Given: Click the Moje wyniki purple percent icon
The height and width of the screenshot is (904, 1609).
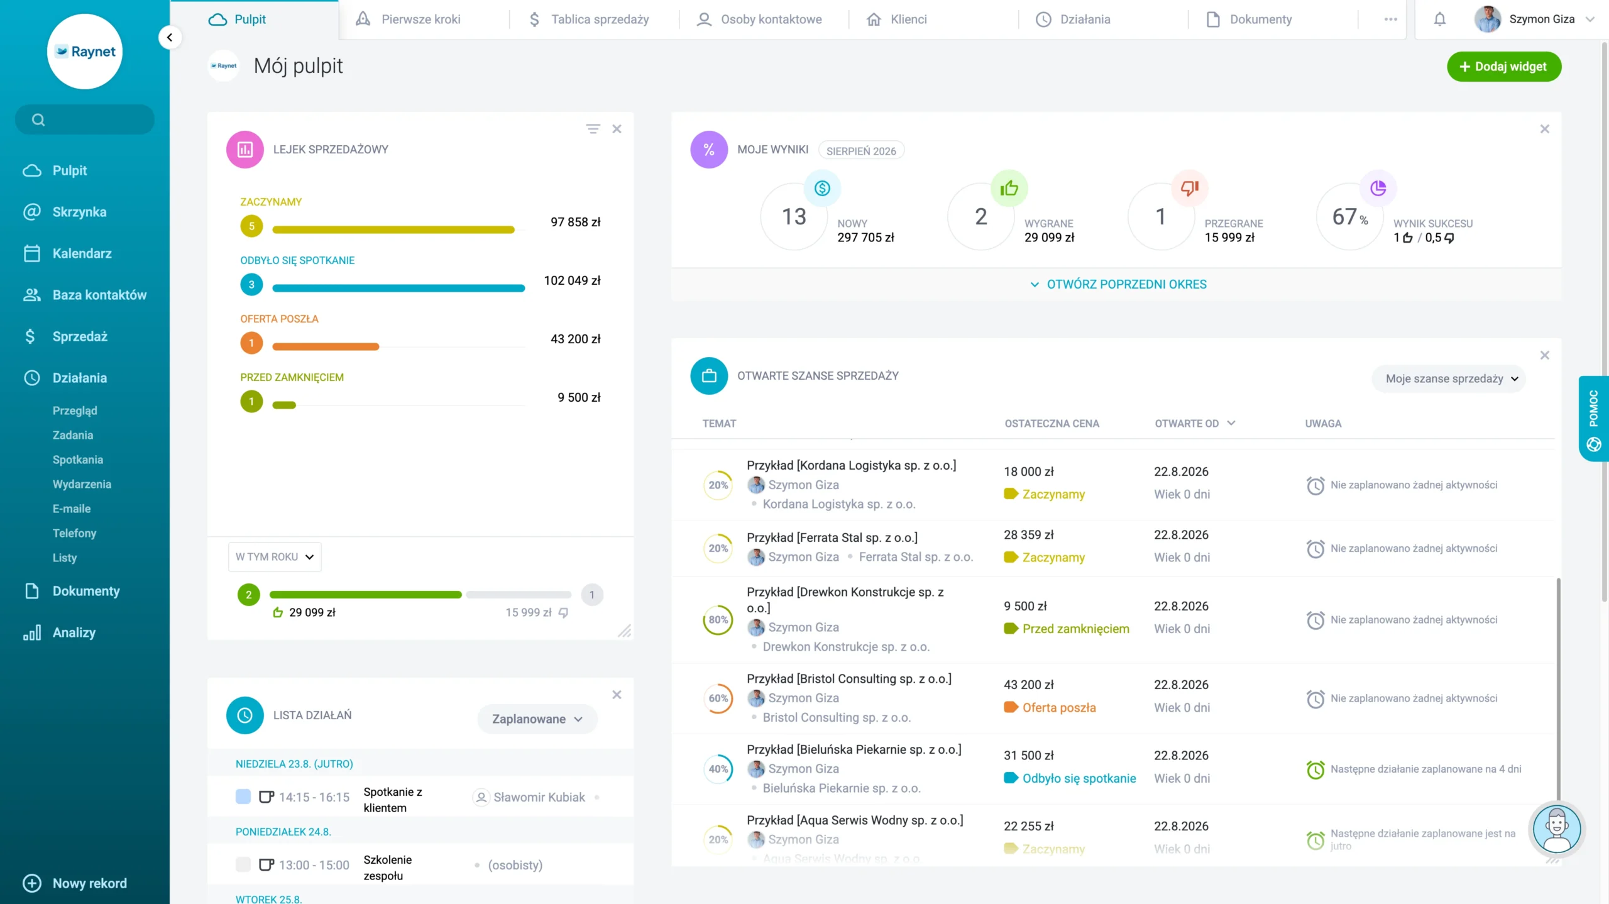Looking at the screenshot, I should pyautogui.click(x=709, y=150).
